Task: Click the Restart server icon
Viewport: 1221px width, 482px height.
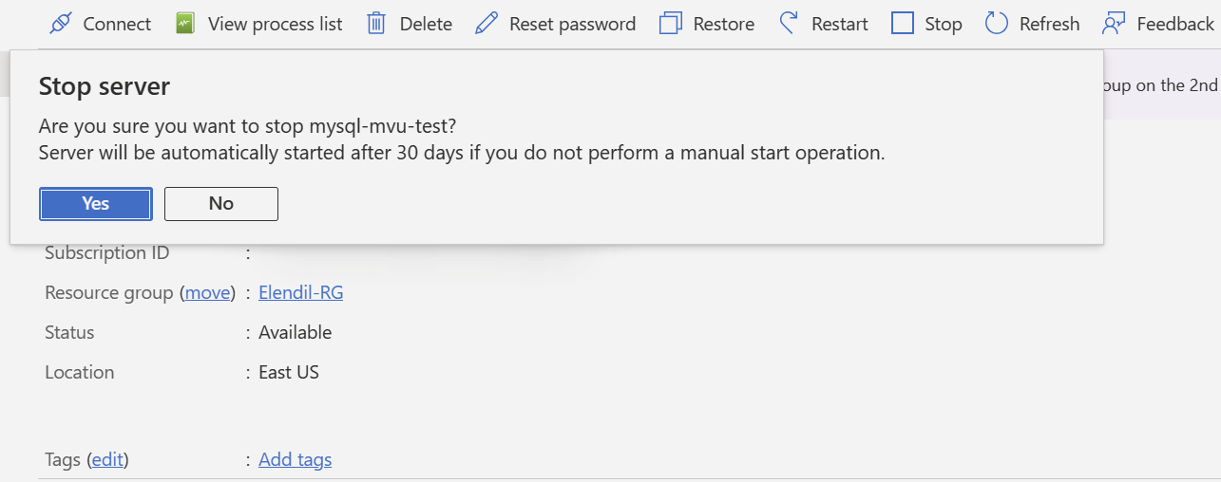Action: [789, 24]
